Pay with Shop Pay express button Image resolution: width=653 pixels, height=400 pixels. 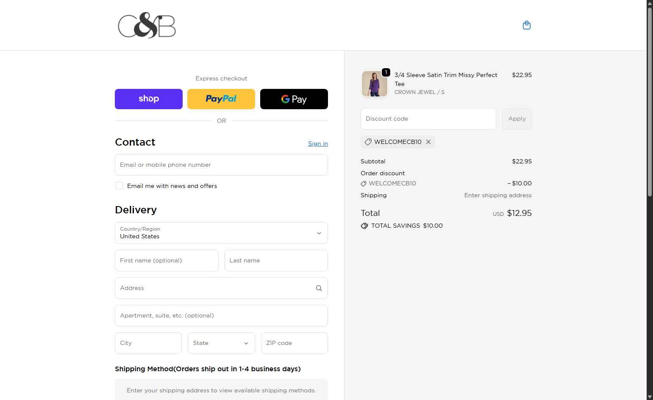pos(149,99)
